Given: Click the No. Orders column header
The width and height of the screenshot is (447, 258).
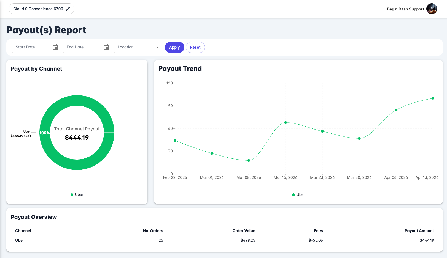Looking at the screenshot, I should click(x=153, y=231).
